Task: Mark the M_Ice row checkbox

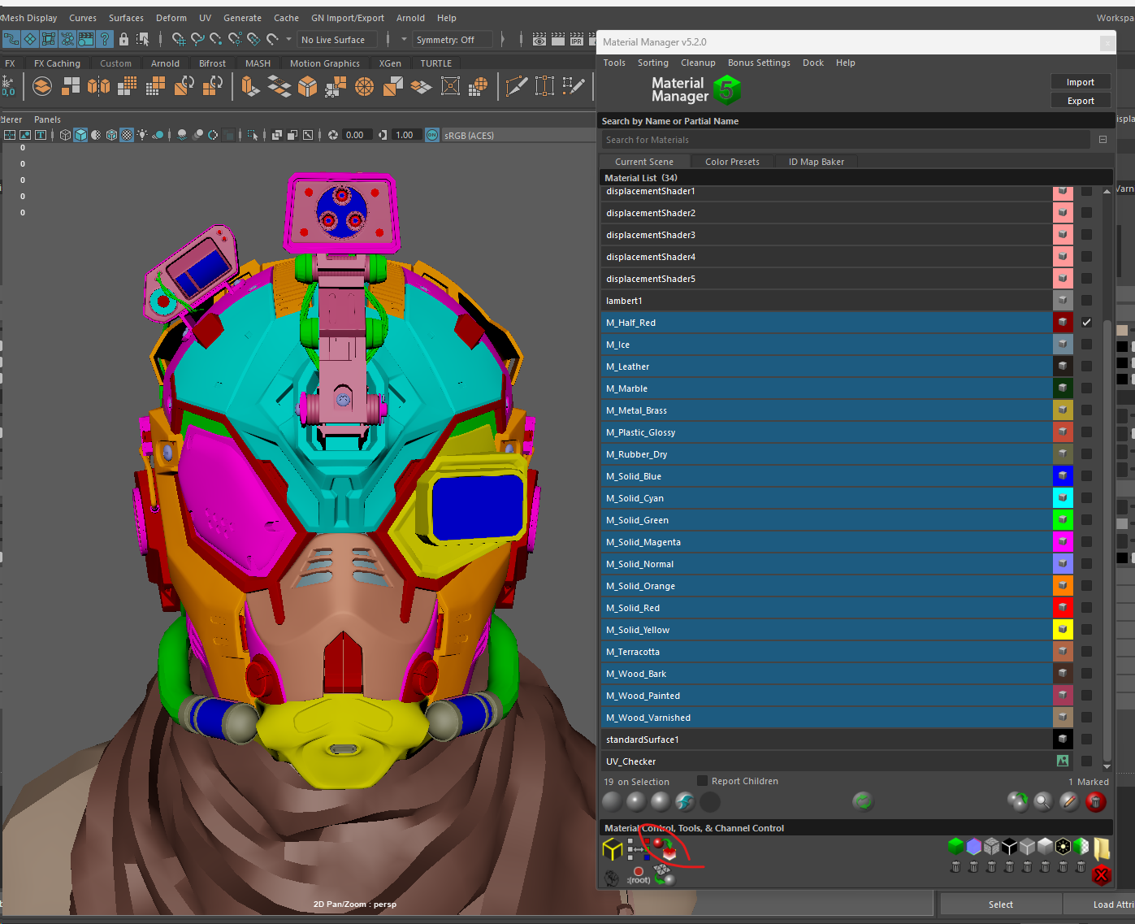Action: pos(1086,345)
